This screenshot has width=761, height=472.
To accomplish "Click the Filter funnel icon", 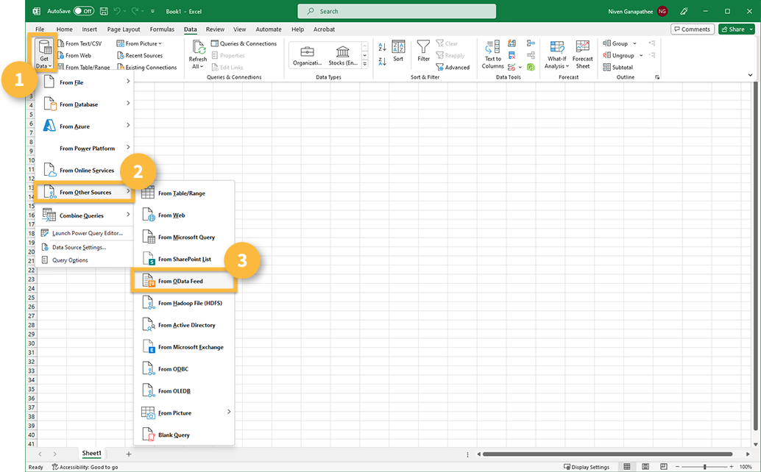I will [423, 51].
